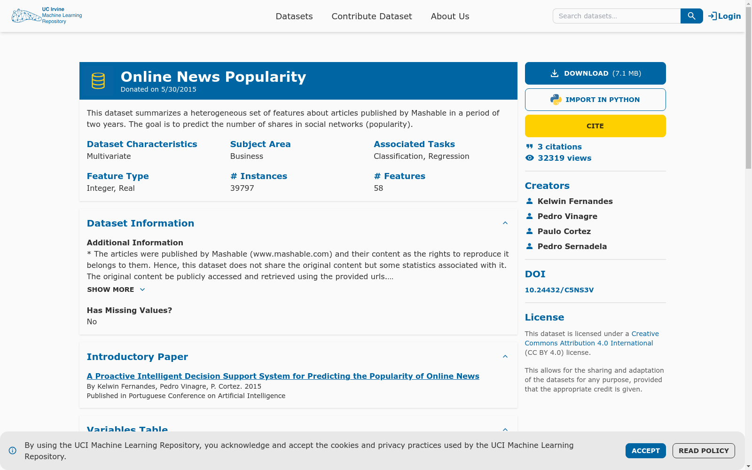This screenshot has width=752, height=470.
Task: Collapse the Introductory Paper section
Action: 505,357
